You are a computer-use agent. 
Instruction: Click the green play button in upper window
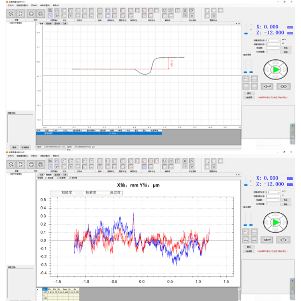pos(276,69)
